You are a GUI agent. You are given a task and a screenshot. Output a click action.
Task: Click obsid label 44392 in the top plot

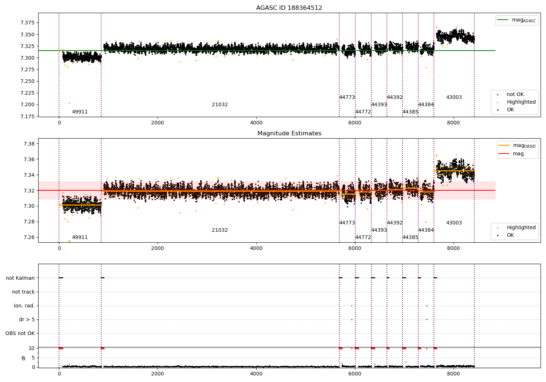[395, 98]
